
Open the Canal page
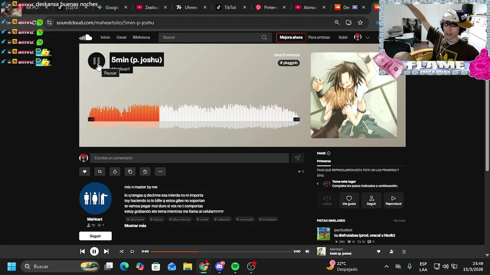121,37
